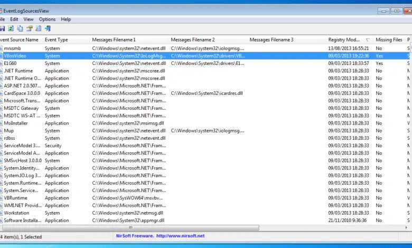This screenshot has width=412, height=248.
Task: Sort by the Event Type column
Action: 66,40
